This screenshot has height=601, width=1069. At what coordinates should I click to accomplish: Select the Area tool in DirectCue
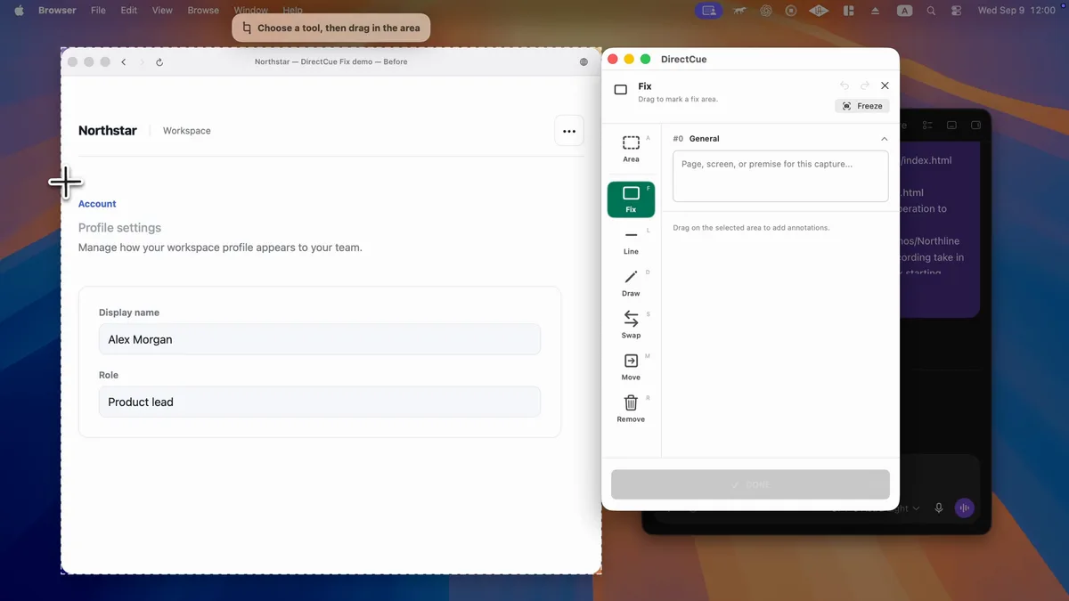(x=631, y=149)
